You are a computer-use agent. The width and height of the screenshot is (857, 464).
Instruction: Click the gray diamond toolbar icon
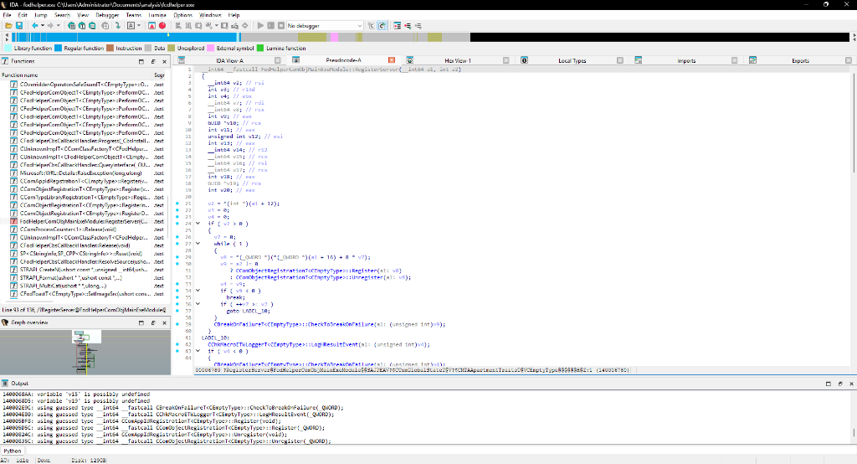(x=245, y=26)
